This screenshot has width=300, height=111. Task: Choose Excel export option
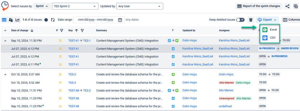[x=270, y=30]
